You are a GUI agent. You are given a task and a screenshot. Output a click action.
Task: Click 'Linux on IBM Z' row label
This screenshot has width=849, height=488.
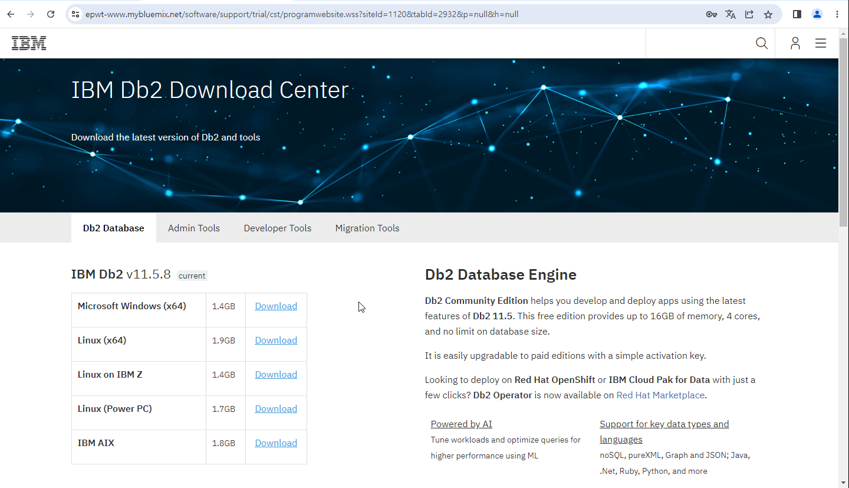(x=110, y=374)
